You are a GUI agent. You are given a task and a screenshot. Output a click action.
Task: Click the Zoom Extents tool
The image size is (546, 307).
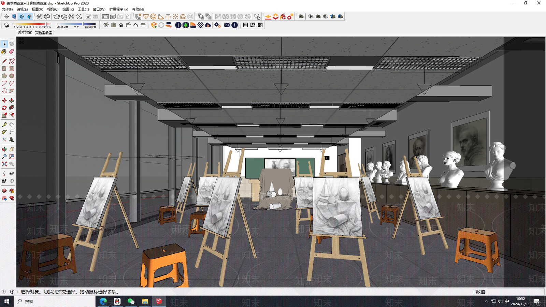point(4,164)
